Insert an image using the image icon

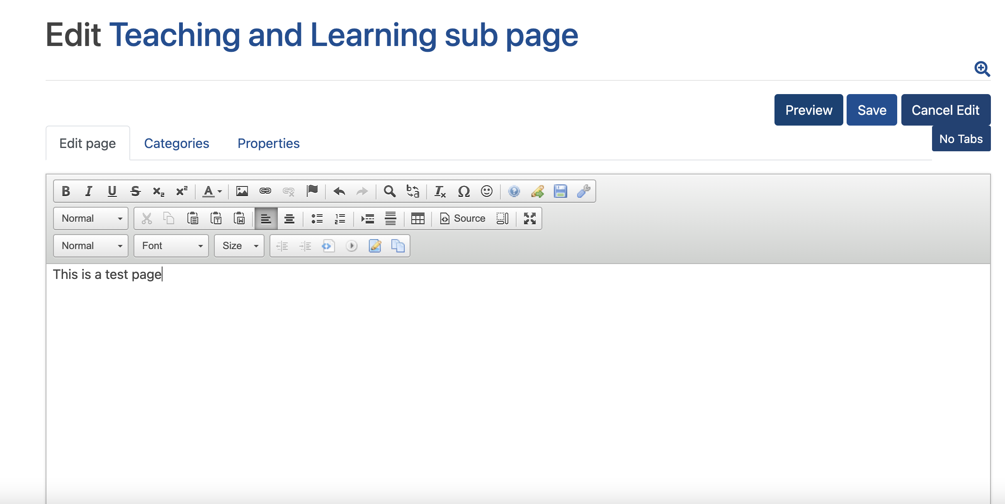242,191
